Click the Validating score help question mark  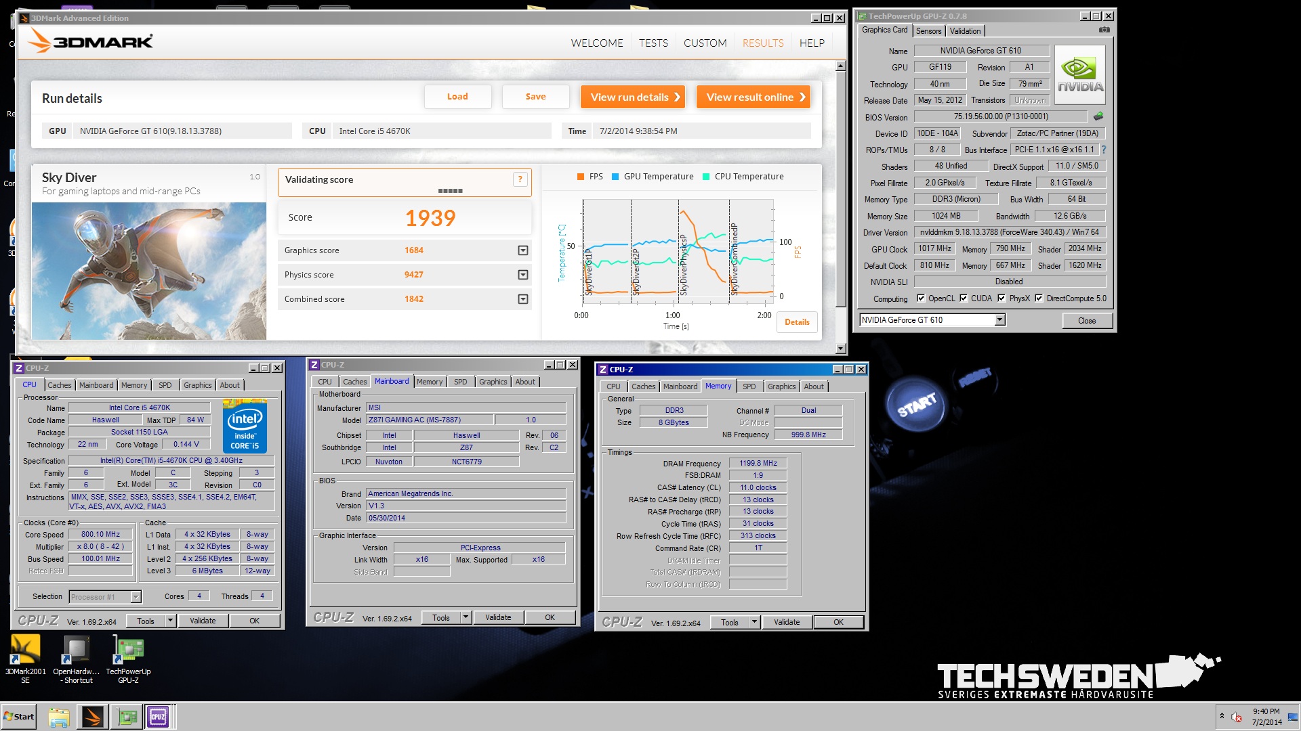tap(520, 179)
